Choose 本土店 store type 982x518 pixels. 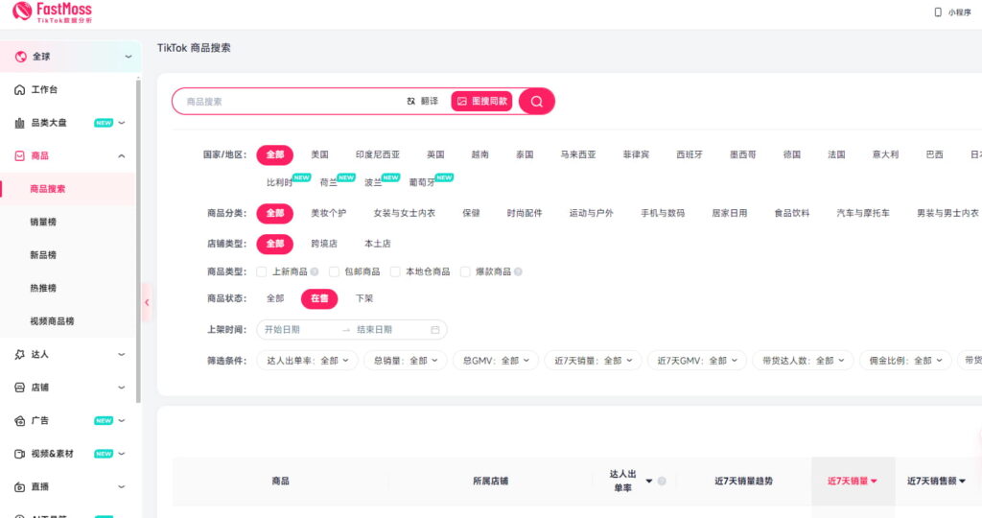378,244
